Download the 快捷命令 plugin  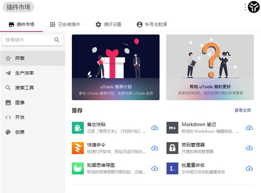pyautogui.click(x=155, y=148)
